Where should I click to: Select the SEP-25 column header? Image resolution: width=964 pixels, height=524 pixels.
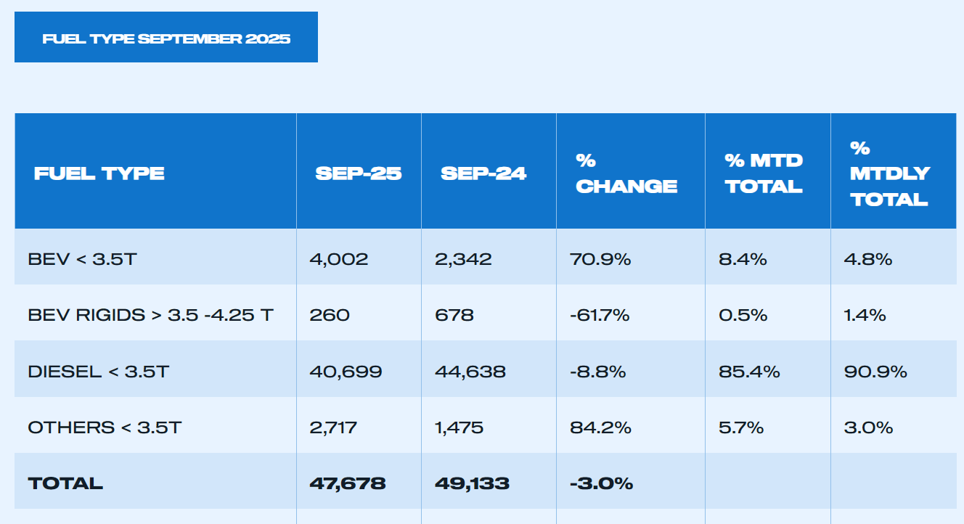(359, 173)
